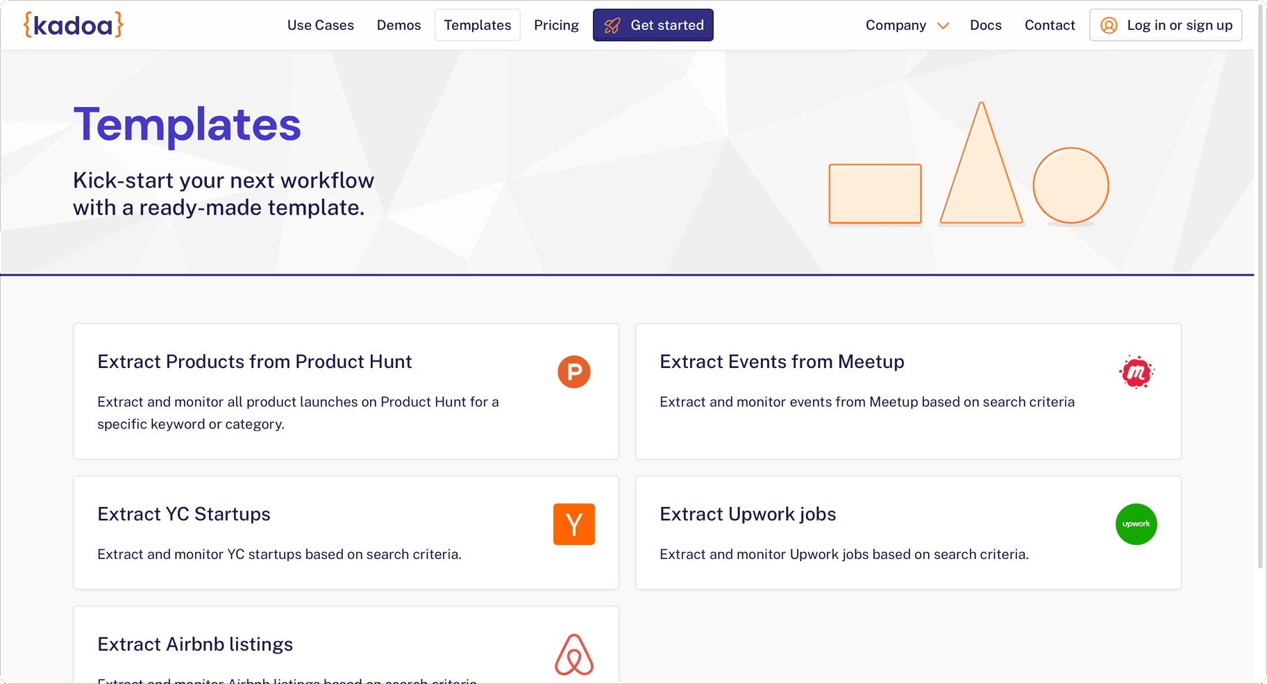This screenshot has height=684, width=1267.
Task: Click the user avatar icon beside Log in
Action: click(1109, 26)
